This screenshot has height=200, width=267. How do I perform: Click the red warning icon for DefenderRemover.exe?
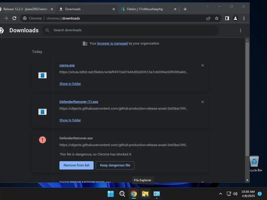pyautogui.click(x=43, y=140)
